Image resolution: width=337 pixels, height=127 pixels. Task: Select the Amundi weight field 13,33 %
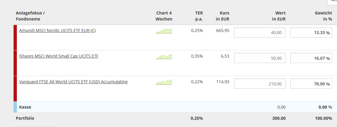click(x=311, y=33)
